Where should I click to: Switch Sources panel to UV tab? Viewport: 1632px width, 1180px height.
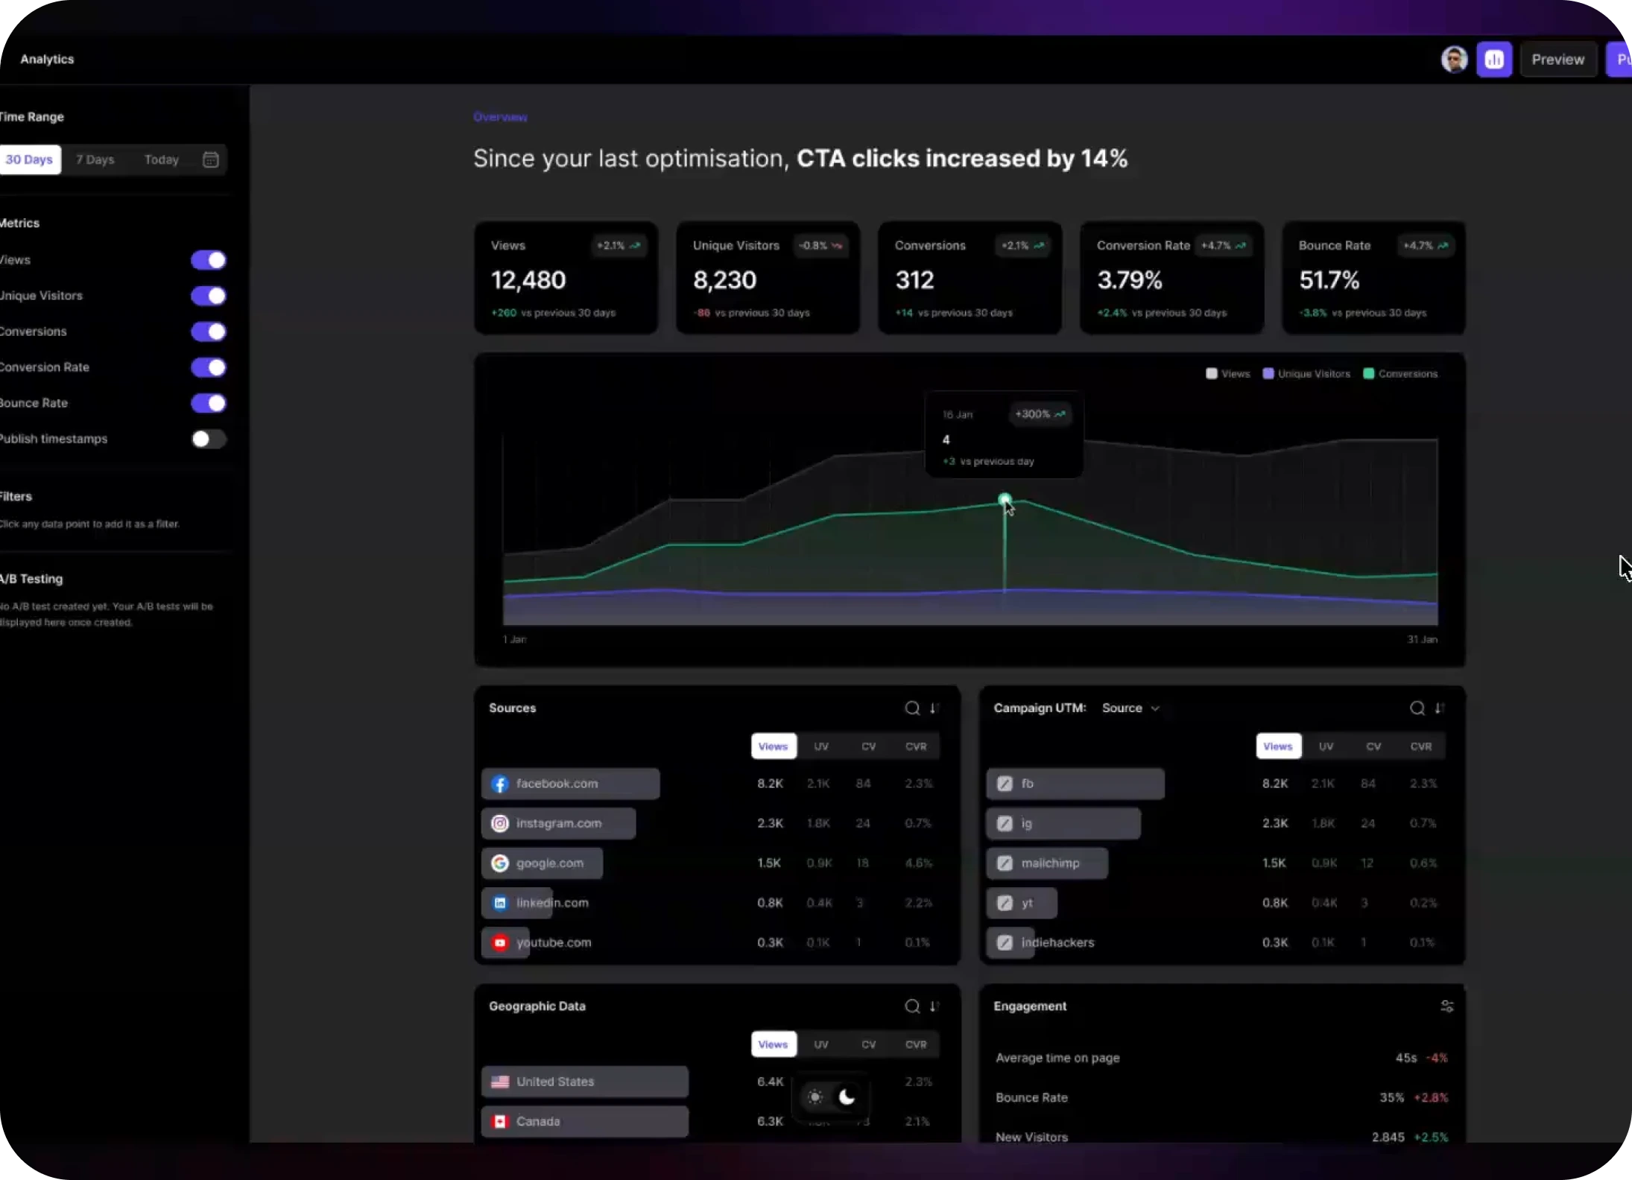821,746
